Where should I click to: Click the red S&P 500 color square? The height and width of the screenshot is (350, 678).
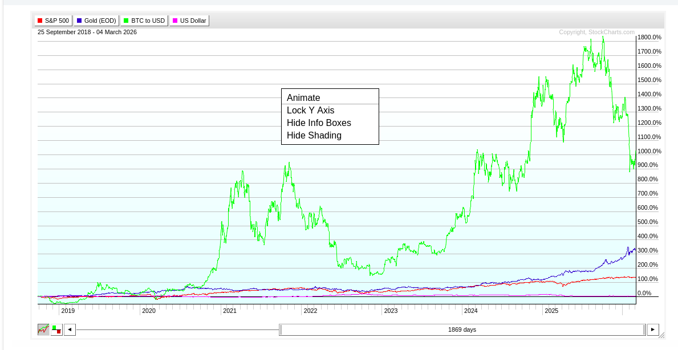point(40,21)
